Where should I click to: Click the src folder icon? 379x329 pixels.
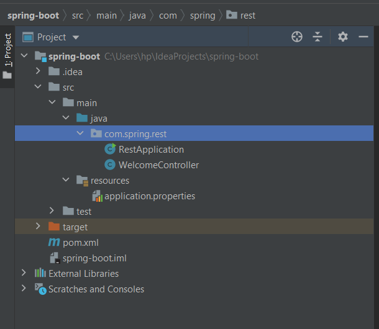[x=54, y=87]
